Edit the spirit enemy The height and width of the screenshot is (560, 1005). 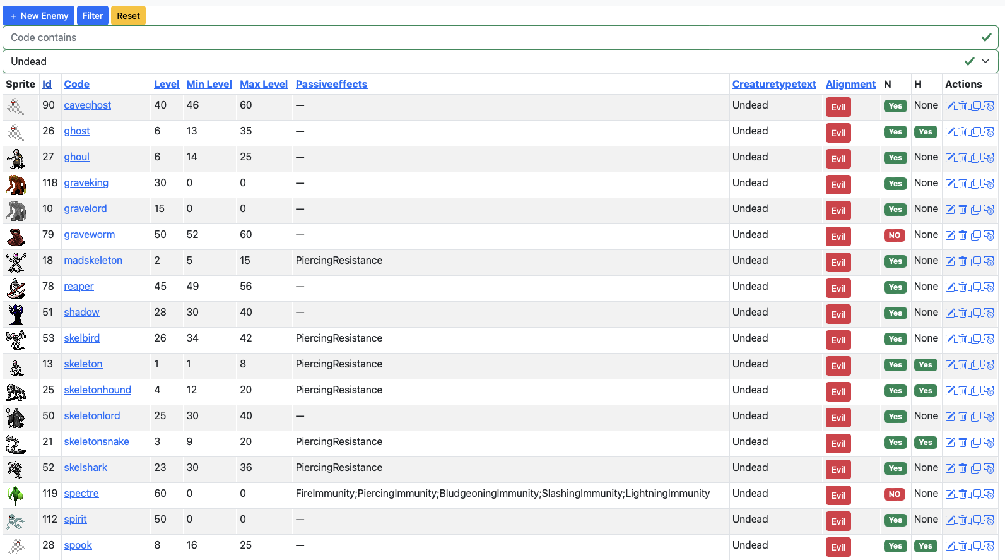click(950, 520)
